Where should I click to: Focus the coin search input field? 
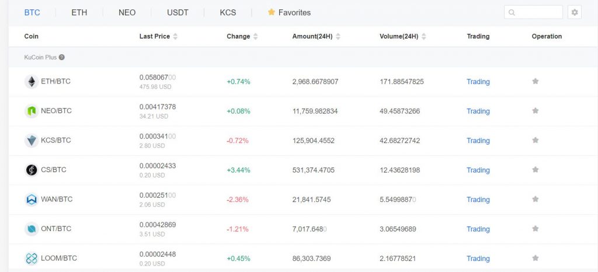tap(533, 12)
